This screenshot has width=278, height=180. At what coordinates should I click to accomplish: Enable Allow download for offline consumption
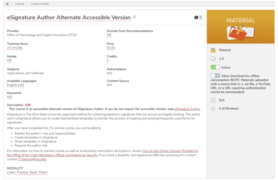(215, 76)
